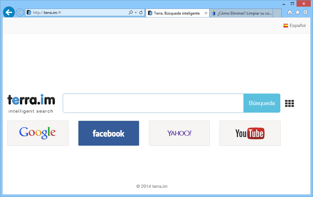Select the 'Terra. Búsqueda inteligente' tab
The height and width of the screenshot is (197, 313).
coord(177,13)
